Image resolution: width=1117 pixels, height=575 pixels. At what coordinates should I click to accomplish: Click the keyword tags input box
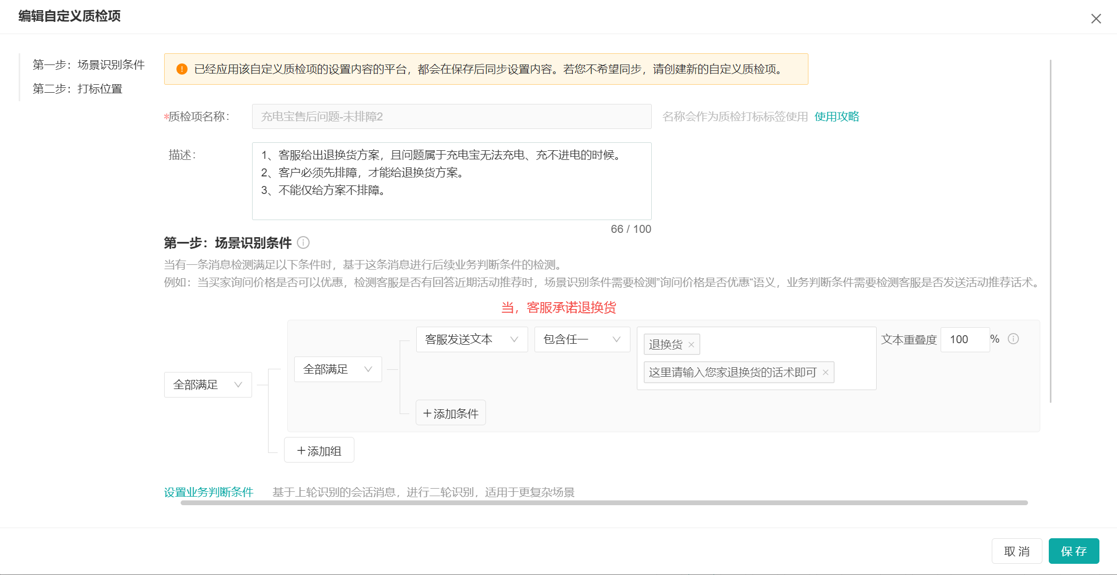click(756, 358)
